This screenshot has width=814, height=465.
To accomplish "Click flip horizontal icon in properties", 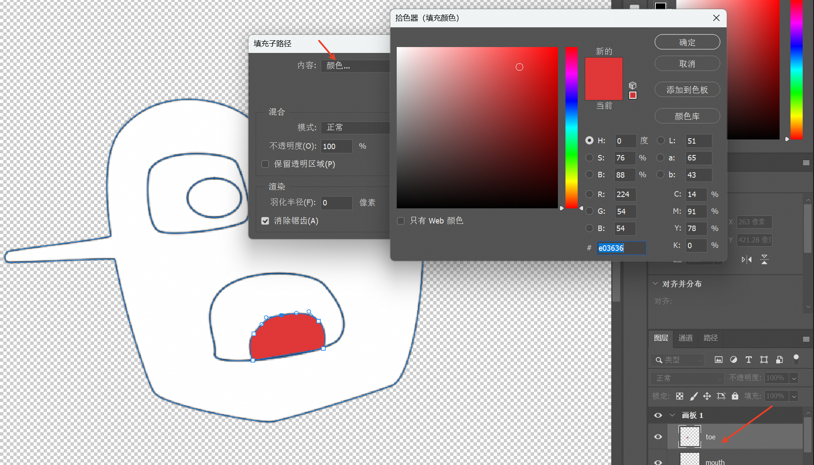I will pyautogui.click(x=746, y=260).
